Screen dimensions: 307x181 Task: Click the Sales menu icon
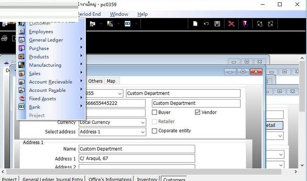(21, 74)
